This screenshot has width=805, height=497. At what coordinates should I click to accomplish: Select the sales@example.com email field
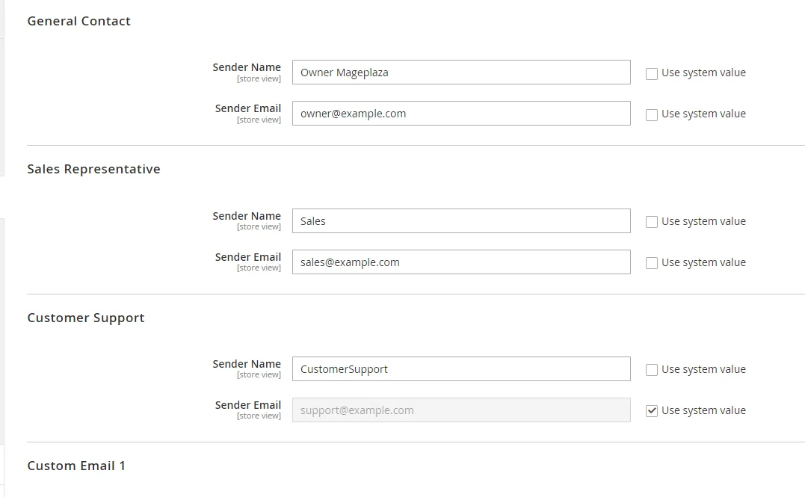tap(460, 262)
